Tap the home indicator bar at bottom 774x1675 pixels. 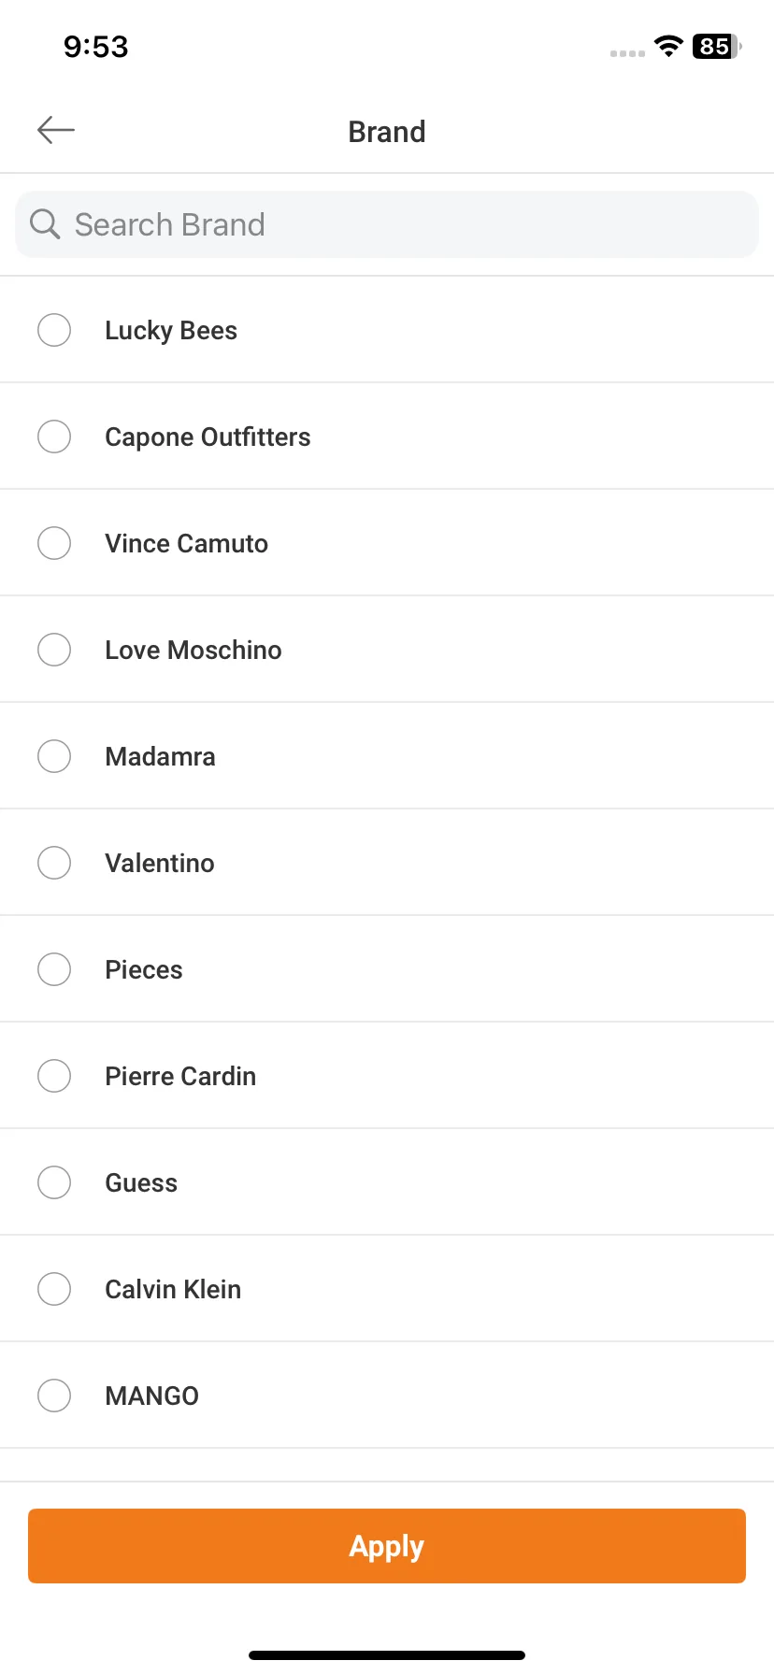(x=387, y=1655)
